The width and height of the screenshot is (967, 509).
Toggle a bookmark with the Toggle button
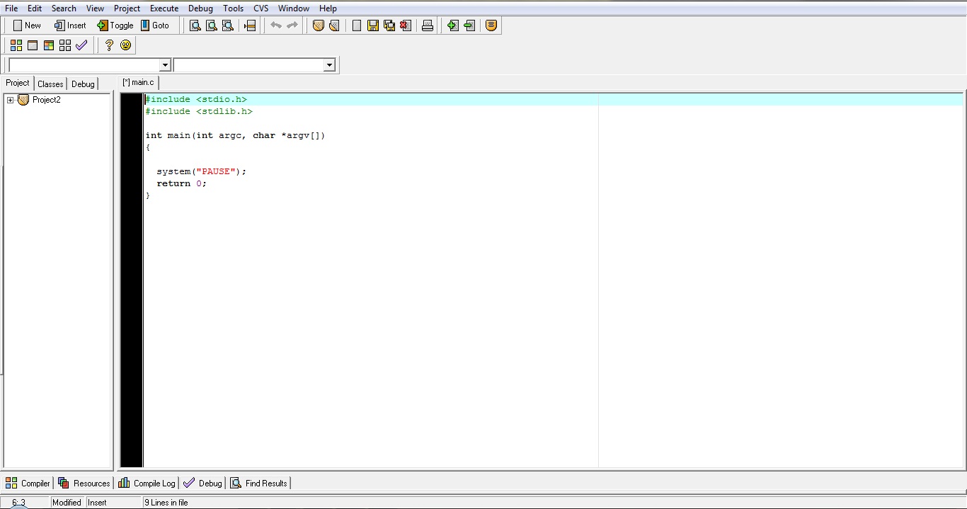pyautogui.click(x=115, y=25)
